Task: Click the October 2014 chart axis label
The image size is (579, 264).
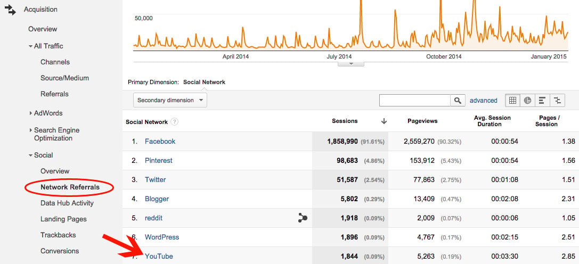Action: click(444, 56)
